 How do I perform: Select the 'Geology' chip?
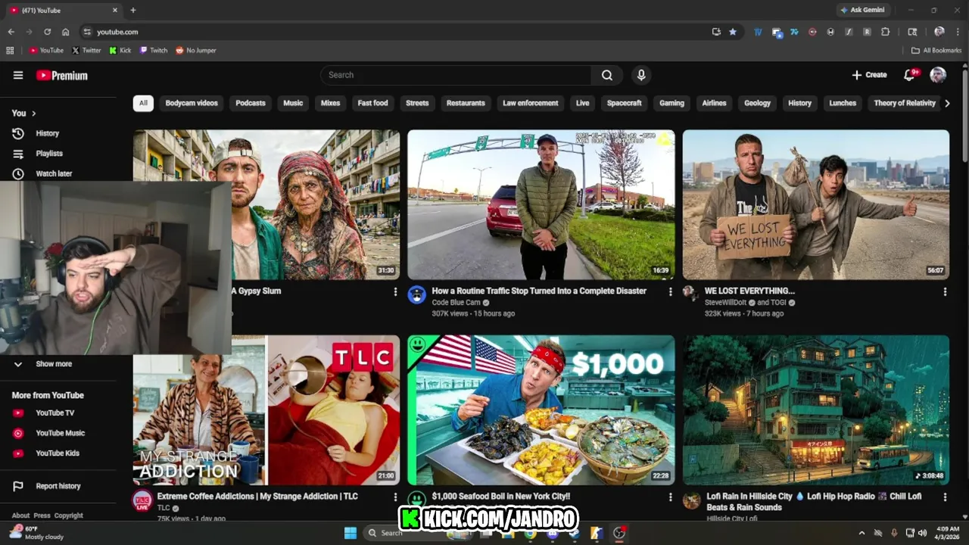pos(757,103)
